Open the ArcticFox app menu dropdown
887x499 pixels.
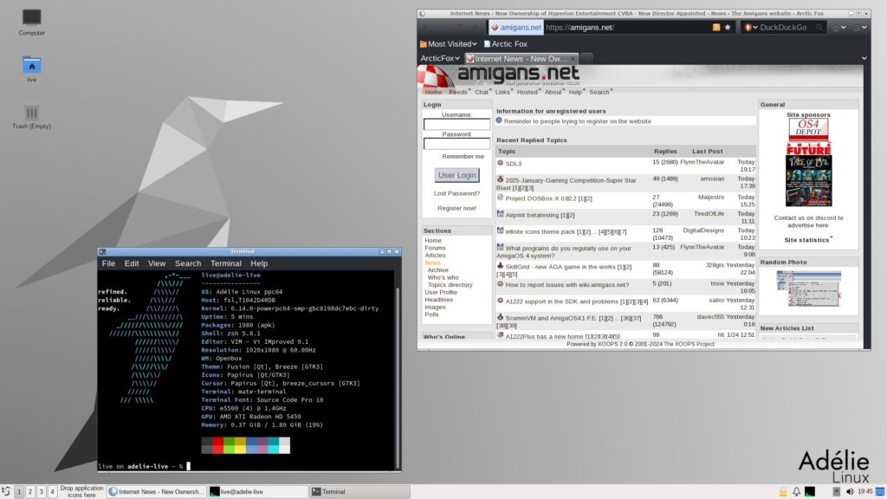pyautogui.click(x=439, y=58)
